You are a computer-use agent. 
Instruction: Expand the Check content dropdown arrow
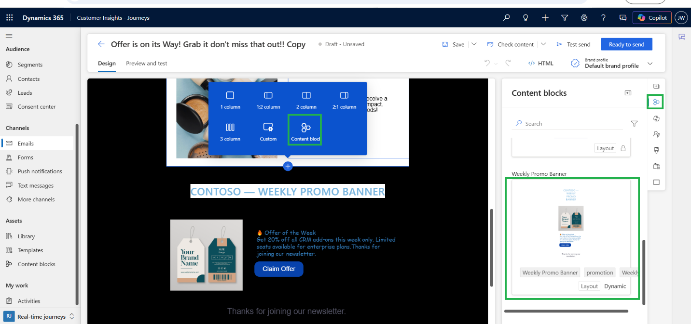543,44
